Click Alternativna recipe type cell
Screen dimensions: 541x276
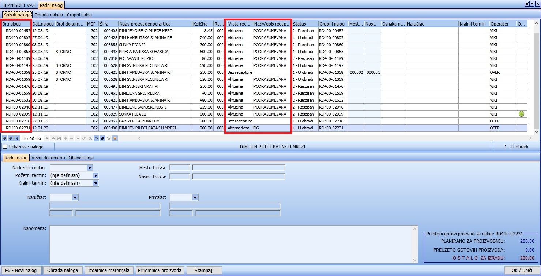point(240,128)
